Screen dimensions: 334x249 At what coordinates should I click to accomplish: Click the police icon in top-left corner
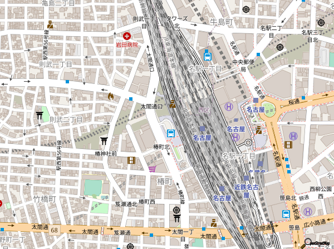[50, 24]
